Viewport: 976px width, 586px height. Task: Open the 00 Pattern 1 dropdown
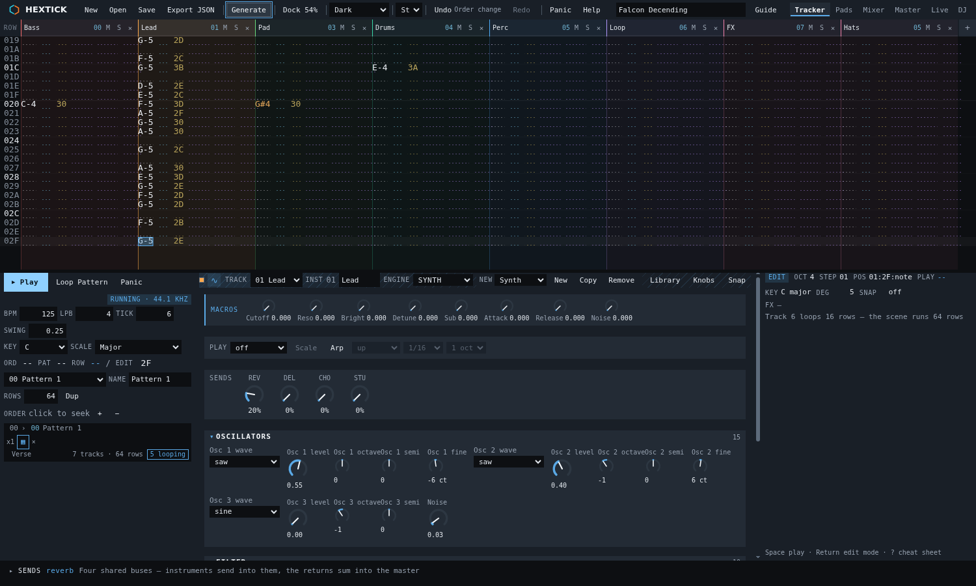(55, 380)
